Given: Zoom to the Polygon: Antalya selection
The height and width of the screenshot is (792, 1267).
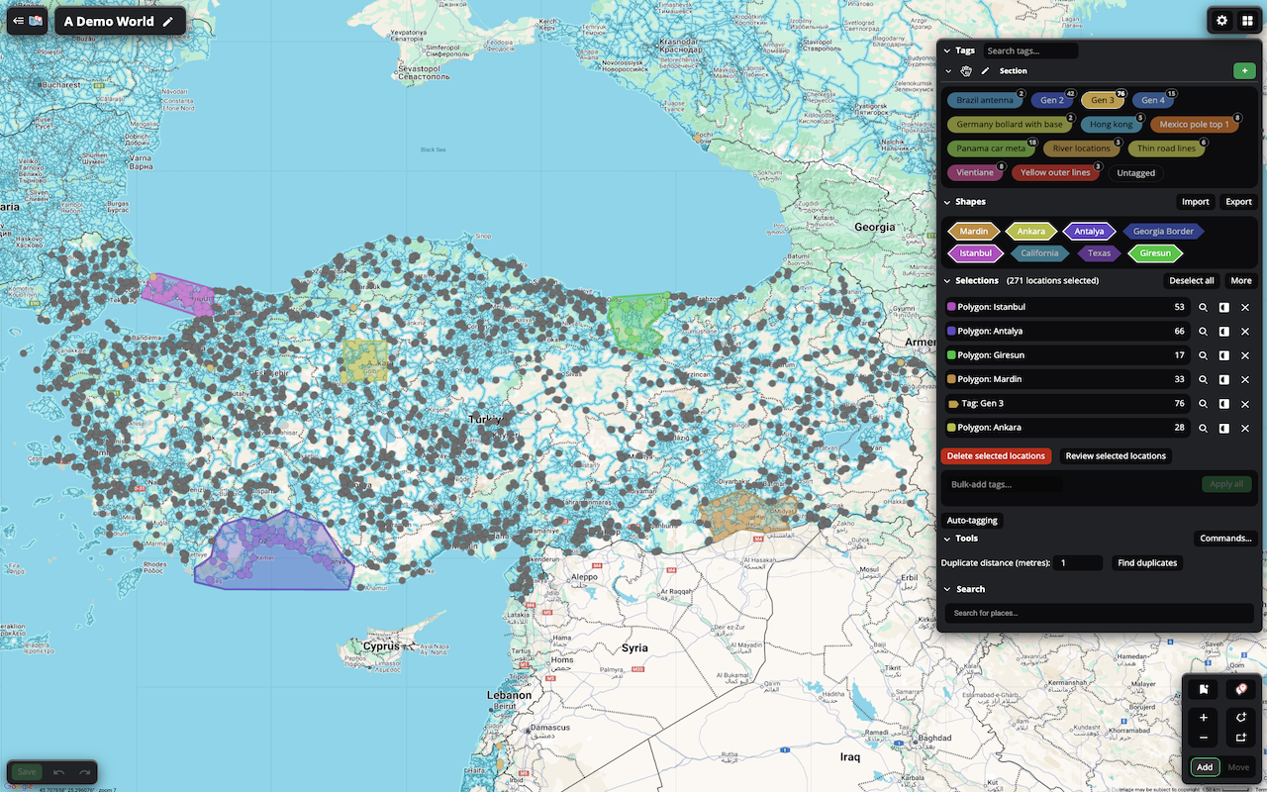Looking at the screenshot, I should (1204, 332).
